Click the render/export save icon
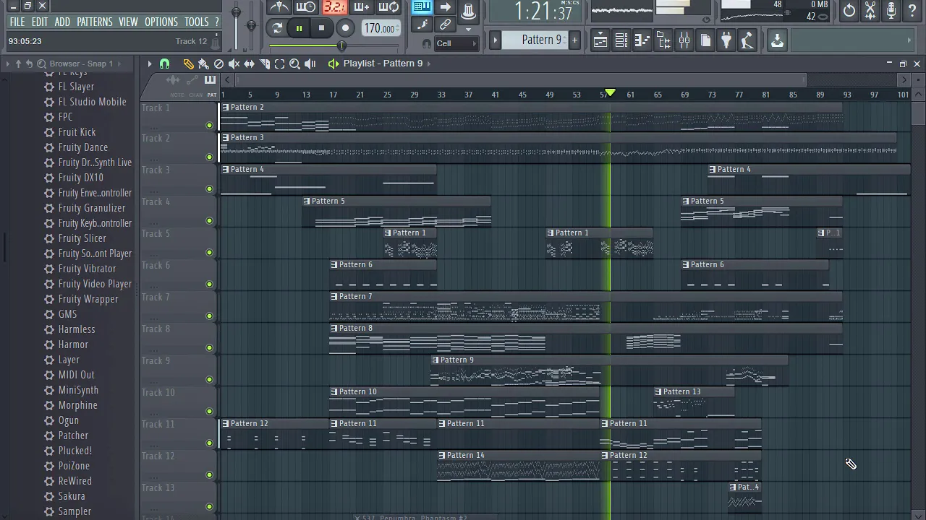Screen dimensions: 926x520 (x=777, y=40)
